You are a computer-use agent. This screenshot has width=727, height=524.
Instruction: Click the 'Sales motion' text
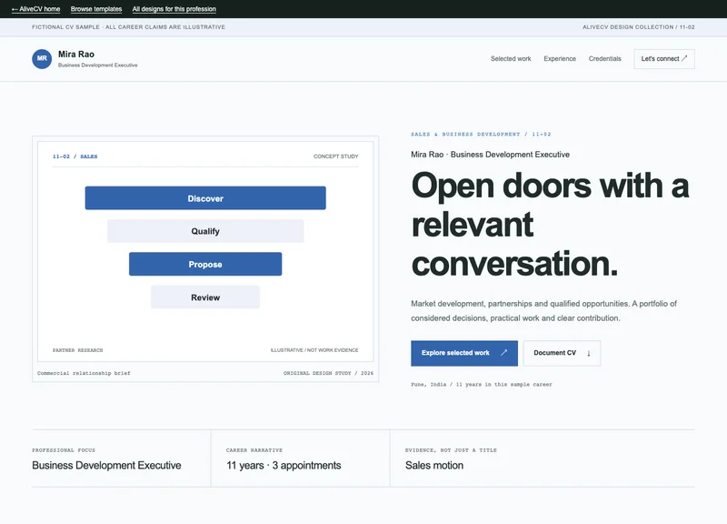pos(434,465)
